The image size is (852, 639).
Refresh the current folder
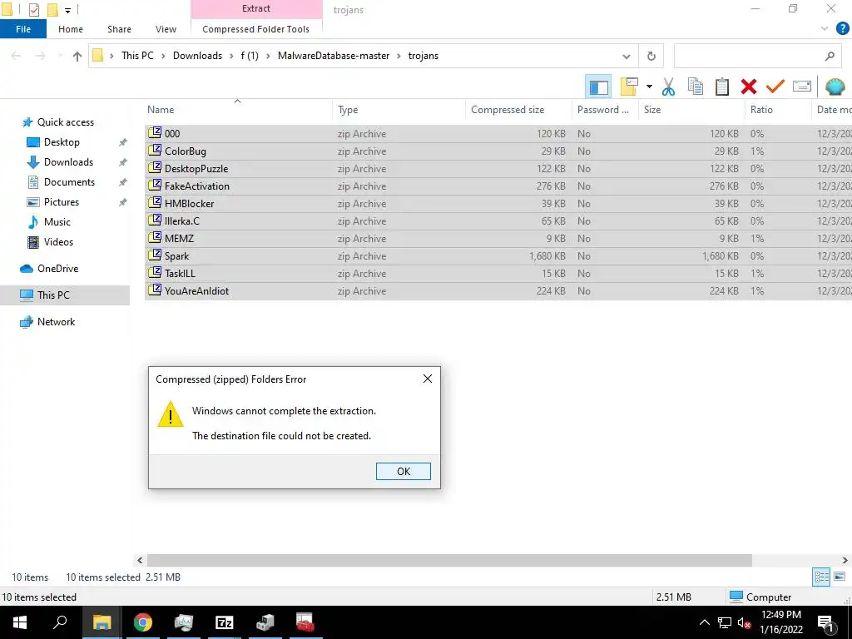click(x=651, y=56)
